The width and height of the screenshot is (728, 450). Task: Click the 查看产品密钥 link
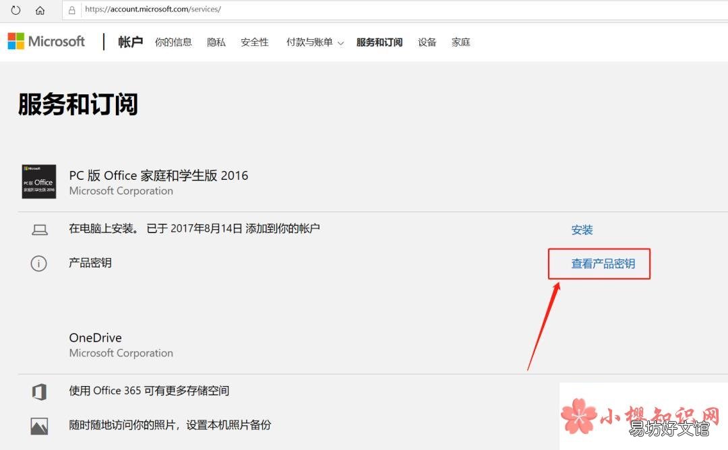coord(603,263)
